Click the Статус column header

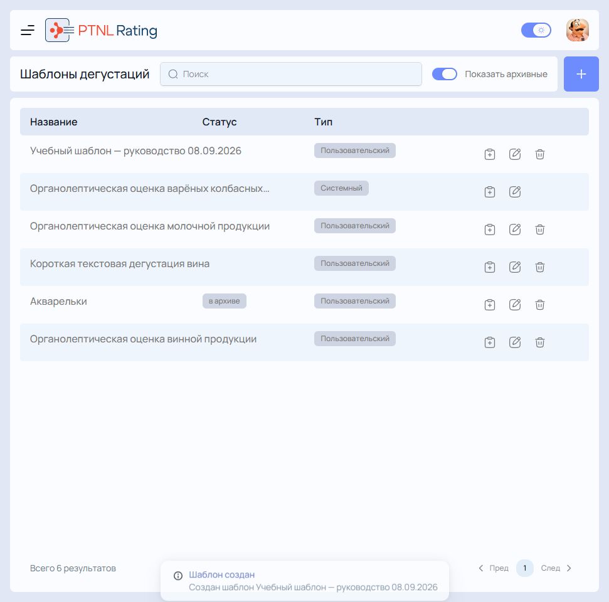click(220, 122)
